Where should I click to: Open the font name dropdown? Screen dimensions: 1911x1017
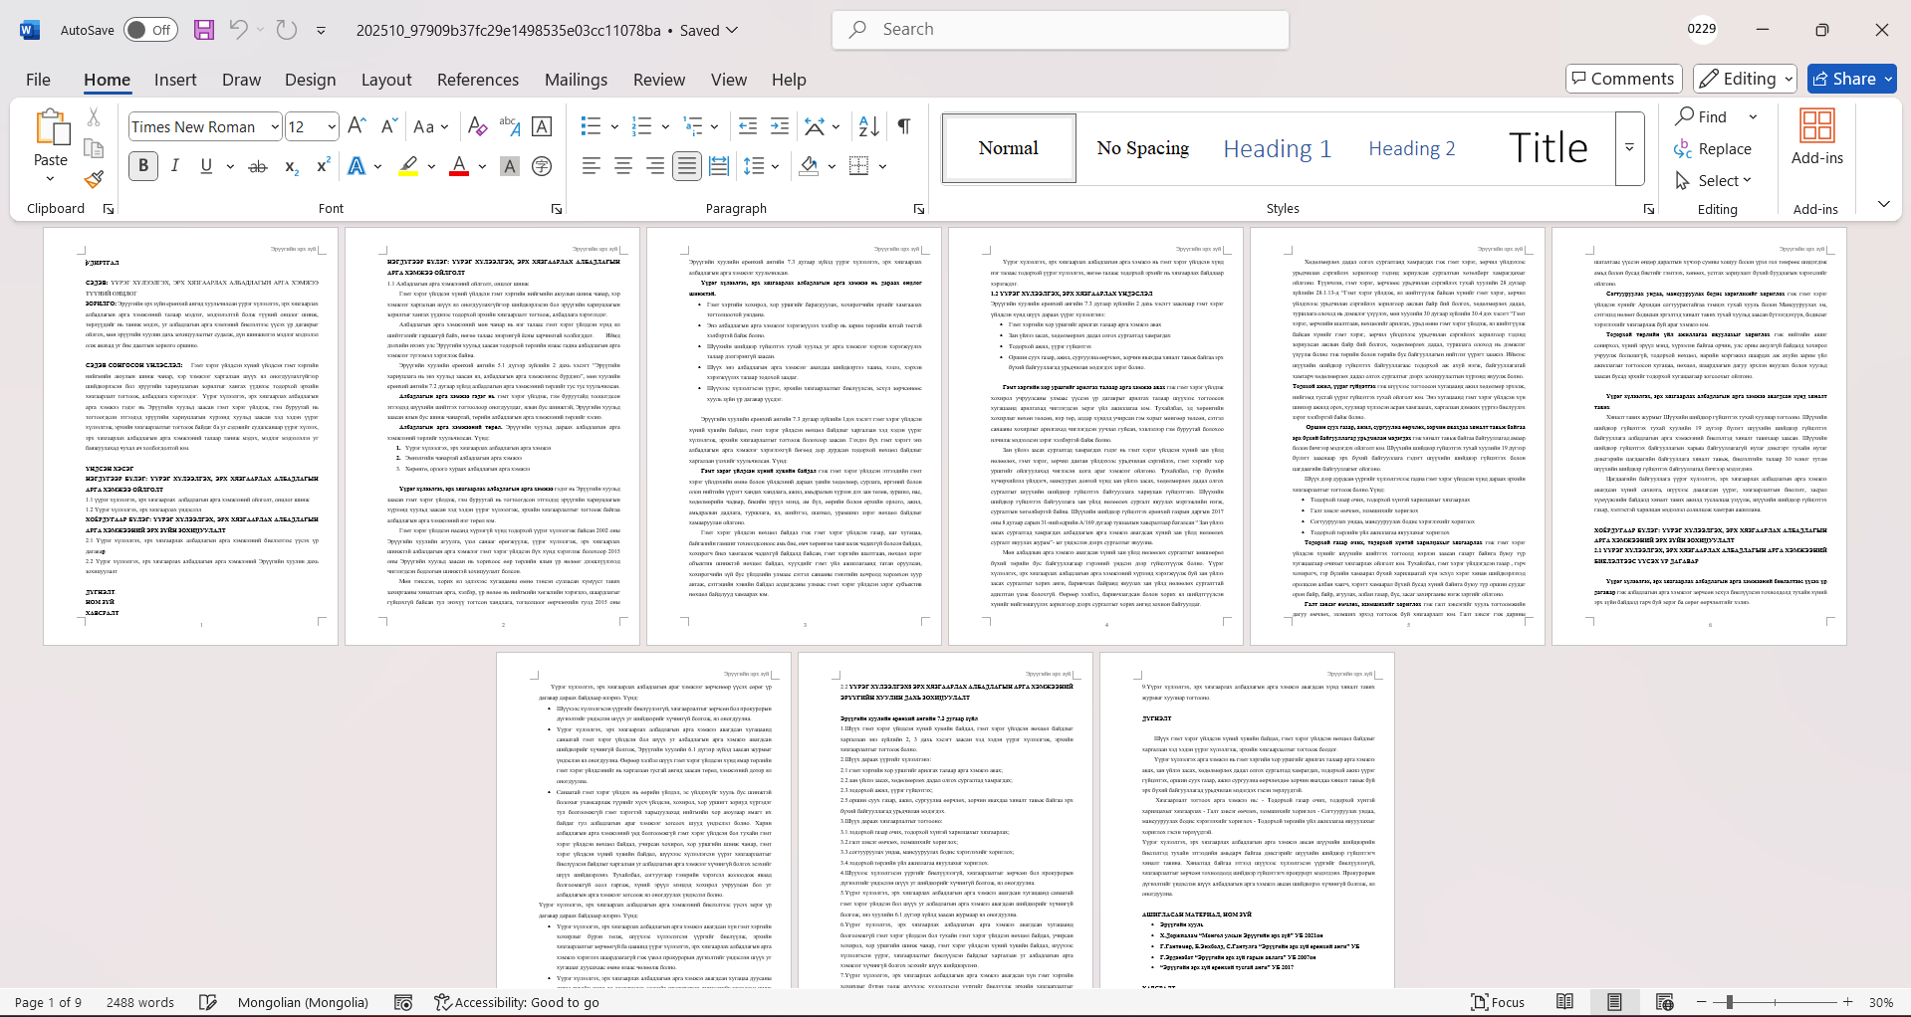[275, 126]
